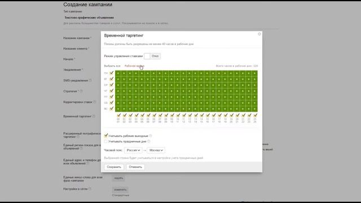Open help icon next to Временной таргетинг label

pyautogui.click(x=94, y=116)
